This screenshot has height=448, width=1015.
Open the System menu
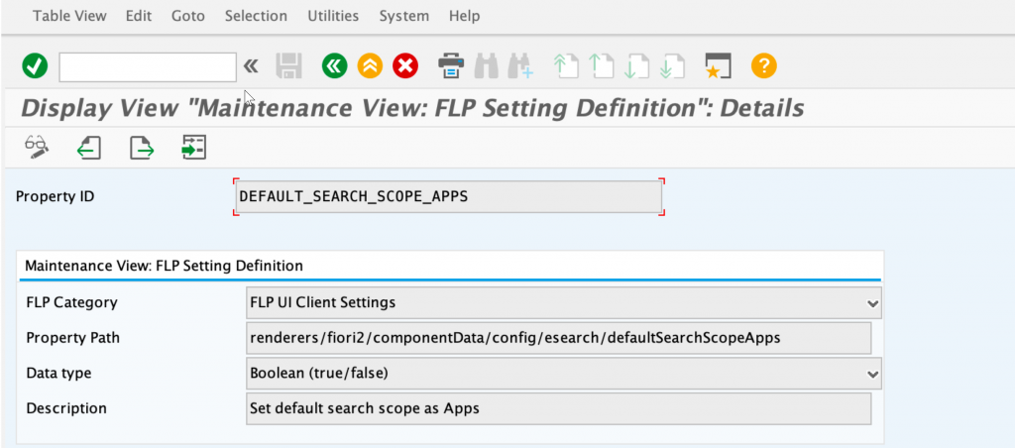404,16
